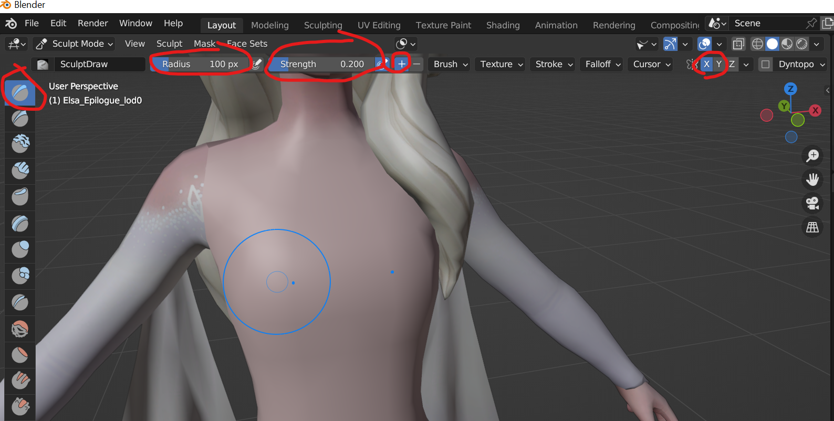This screenshot has width=834, height=421.
Task: Open the Dyntopo settings dropdown
Action: click(801, 64)
